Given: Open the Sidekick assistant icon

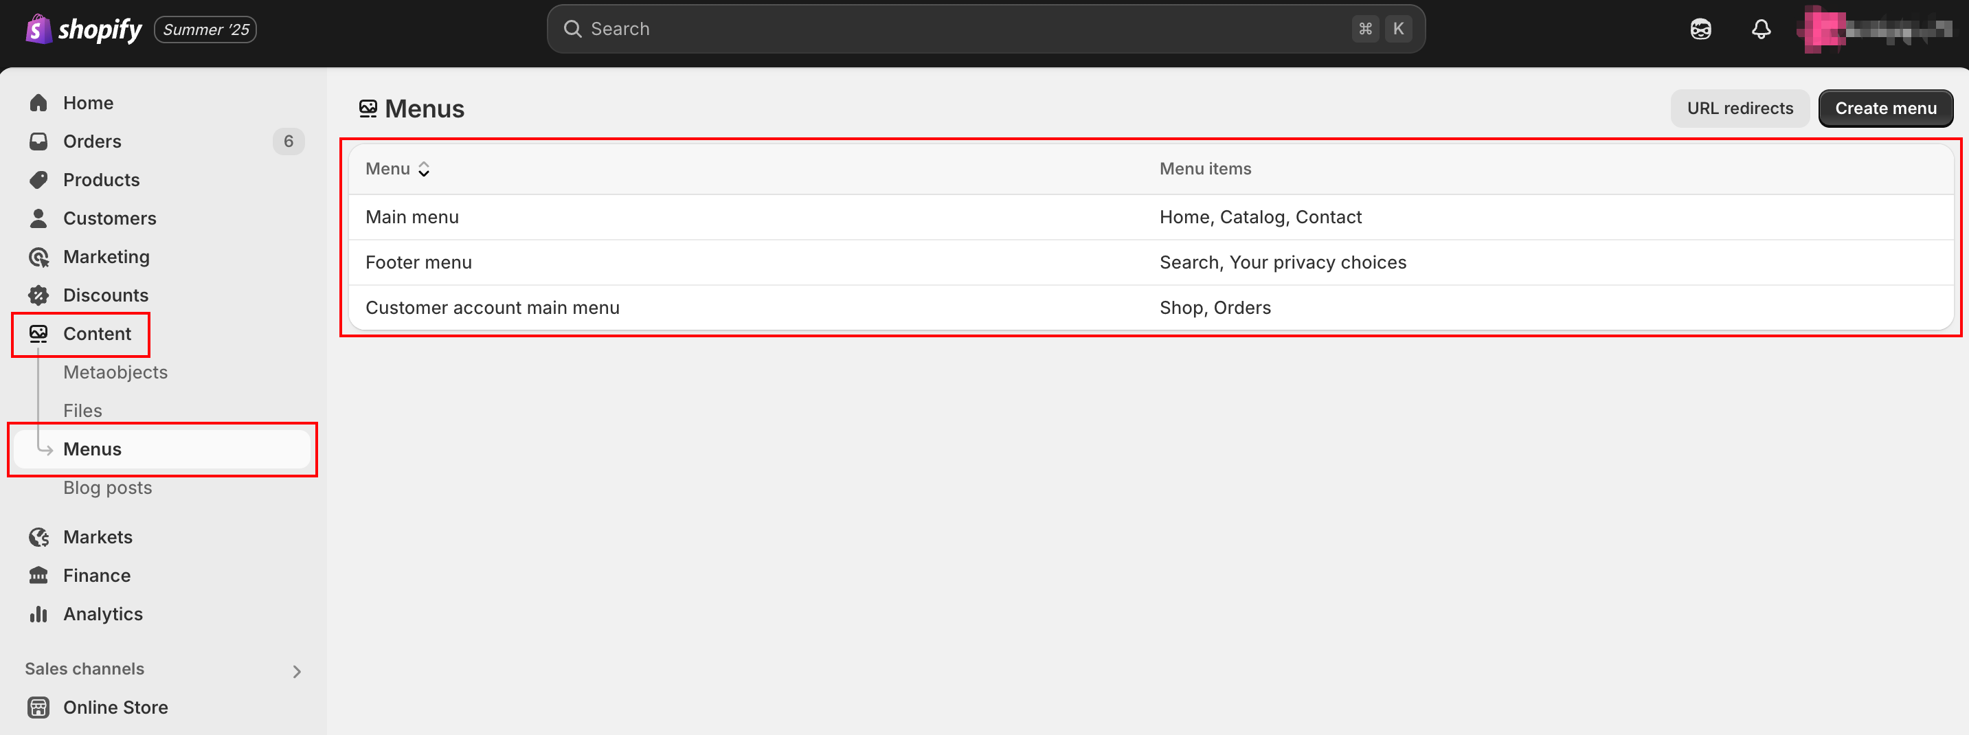Looking at the screenshot, I should [1700, 29].
